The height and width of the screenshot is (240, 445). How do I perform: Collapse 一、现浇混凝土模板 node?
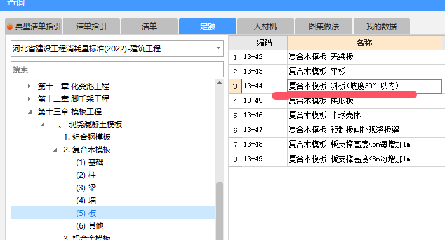coord(43,124)
